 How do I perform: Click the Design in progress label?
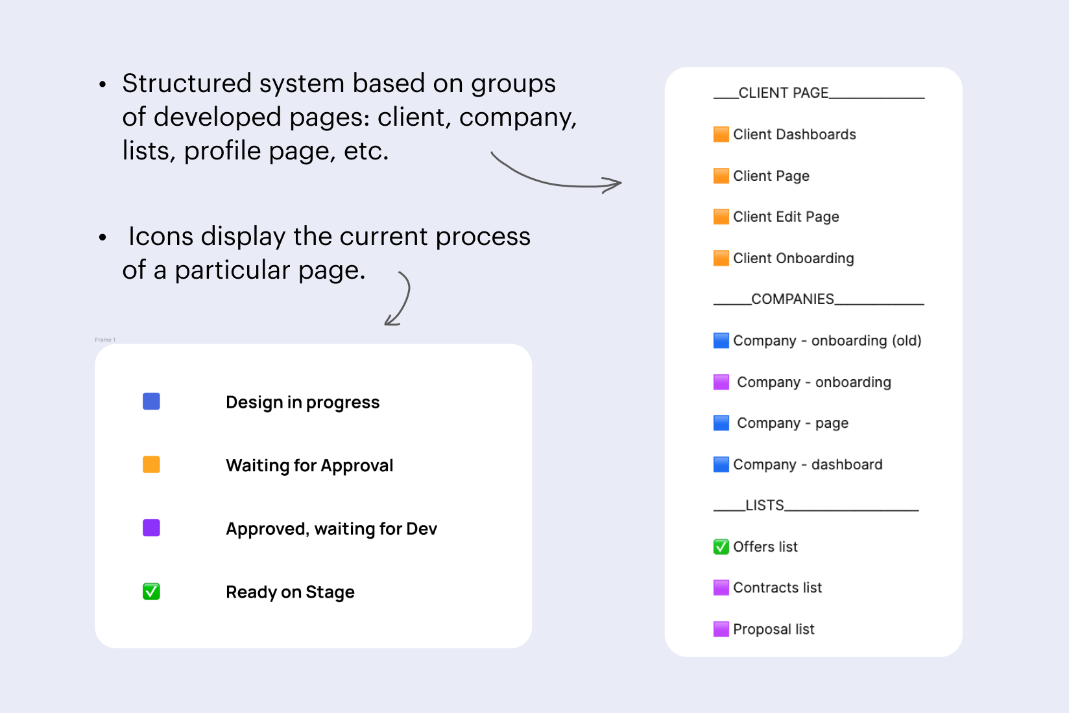302,403
